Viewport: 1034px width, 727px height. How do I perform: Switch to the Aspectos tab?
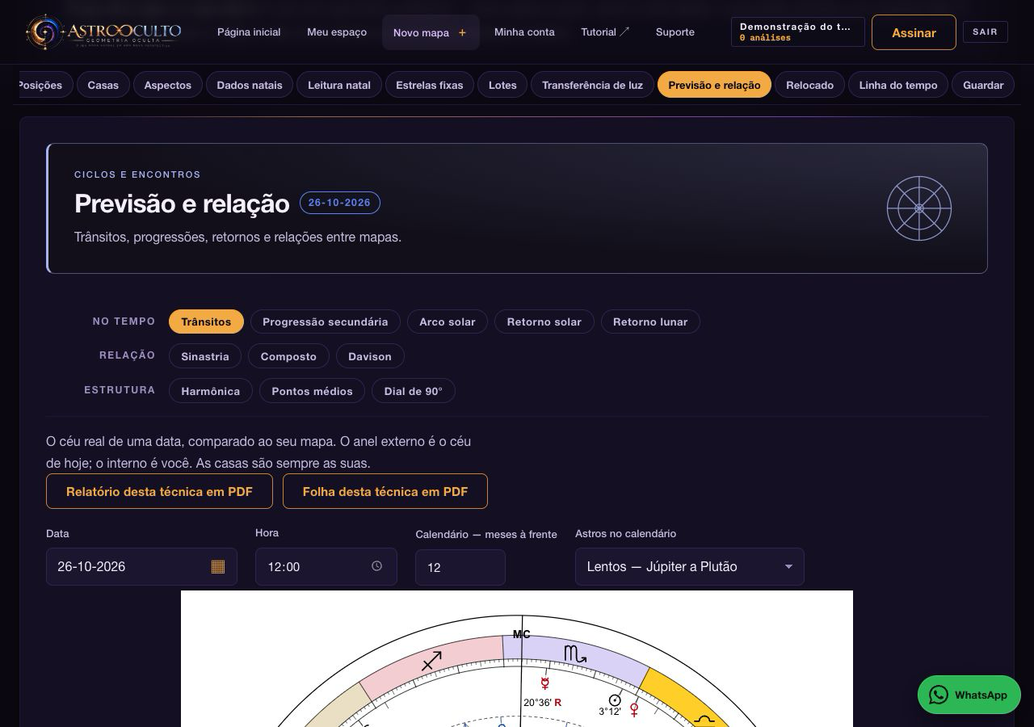(168, 85)
